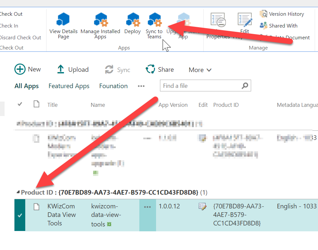This screenshot has height=250, width=318.
Task: Click edit icon for KWizCom Data View Tools
Action: point(202,206)
